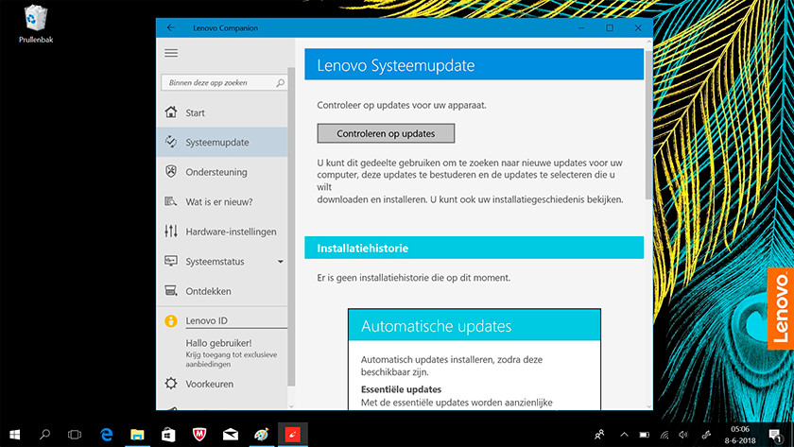Launch Microsoft Edge from the taskbar
794x447 pixels.
tap(106, 435)
